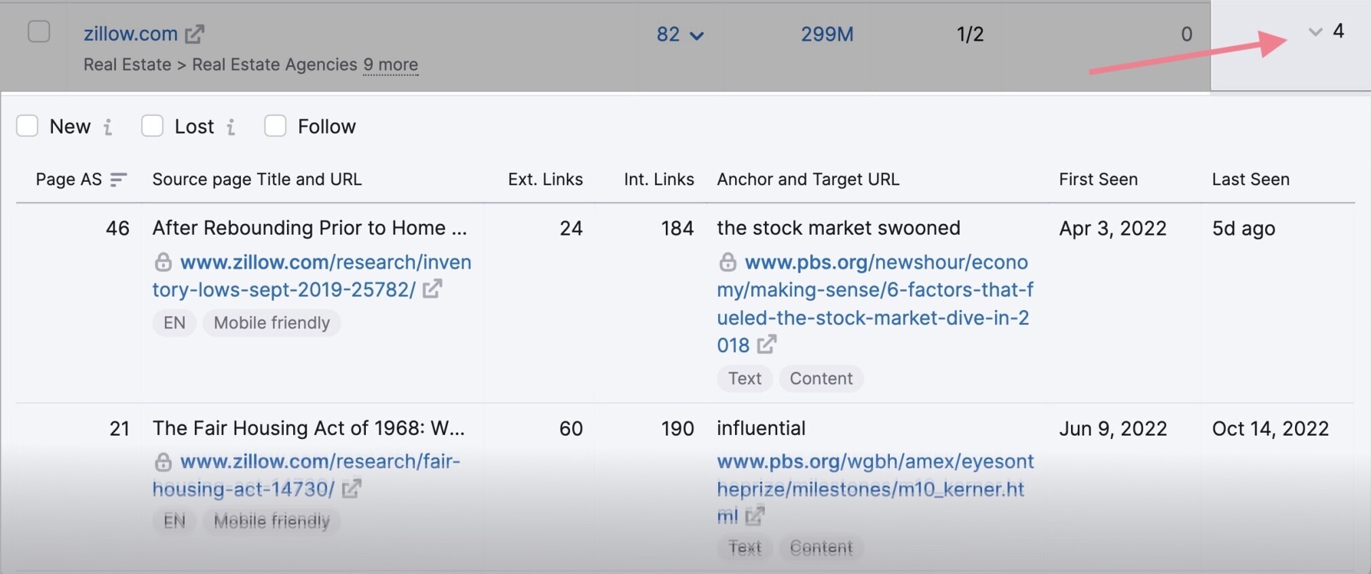The height and width of the screenshot is (574, 1371).
Task: Click title 'The Fair Housing Act of 1968: W...'
Action: [x=308, y=428]
